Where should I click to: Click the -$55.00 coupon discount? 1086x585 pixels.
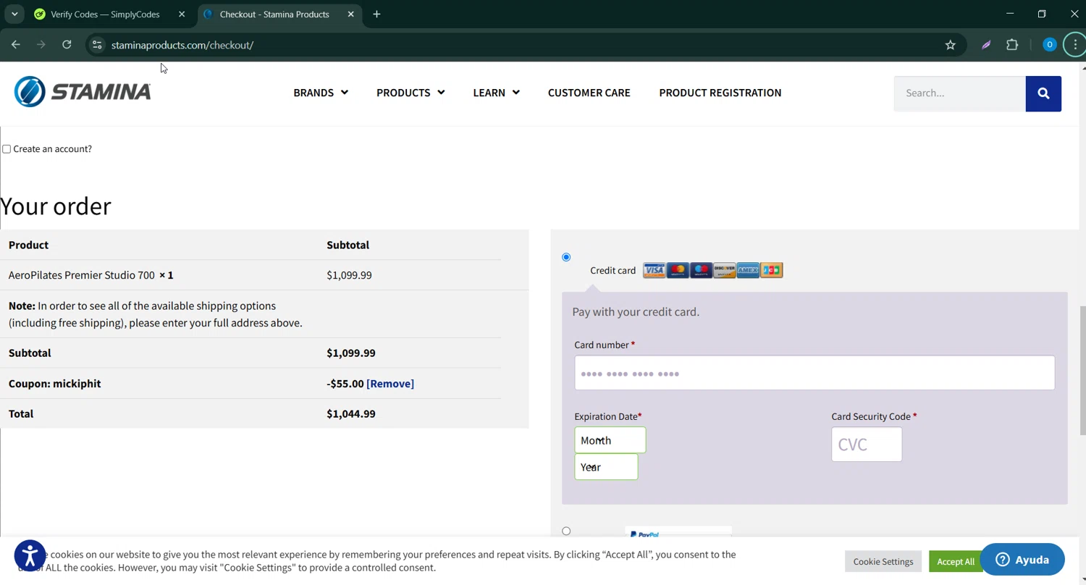345,384
